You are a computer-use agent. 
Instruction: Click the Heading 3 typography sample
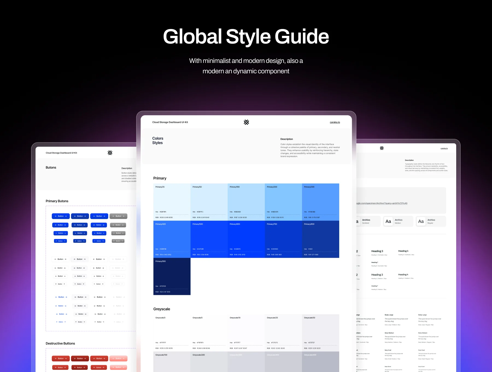377,251
